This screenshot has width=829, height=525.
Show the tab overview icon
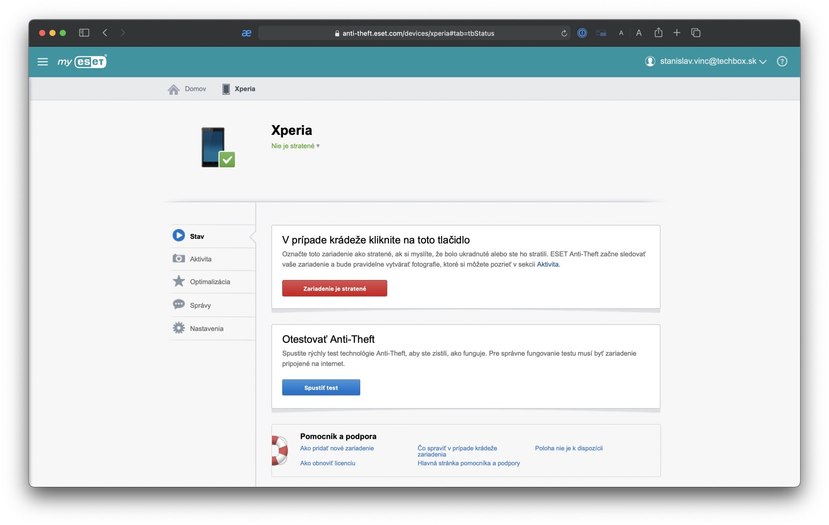point(696,33)
